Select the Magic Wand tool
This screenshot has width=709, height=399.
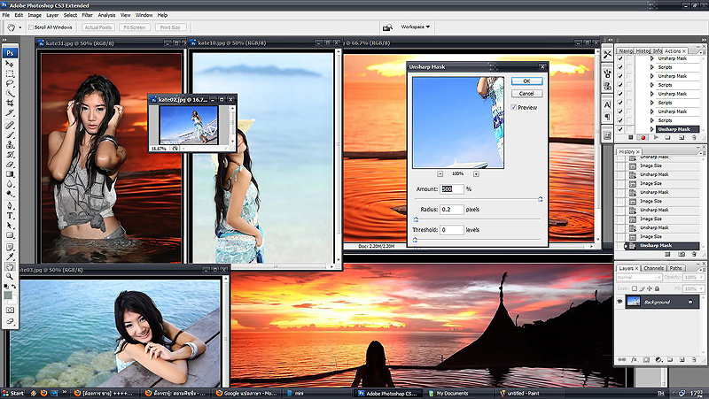(x=10, y=94)
